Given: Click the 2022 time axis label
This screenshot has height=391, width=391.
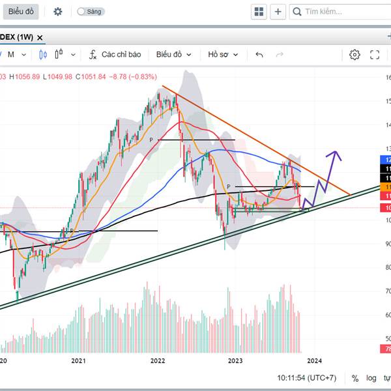Looking at the screenshot, I should 158,360.
